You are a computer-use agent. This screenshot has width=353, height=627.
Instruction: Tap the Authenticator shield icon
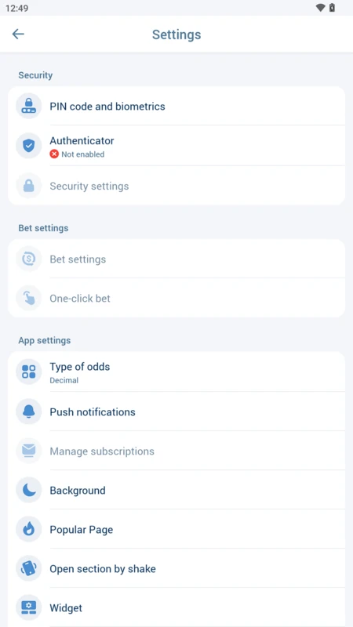[29, 146]
